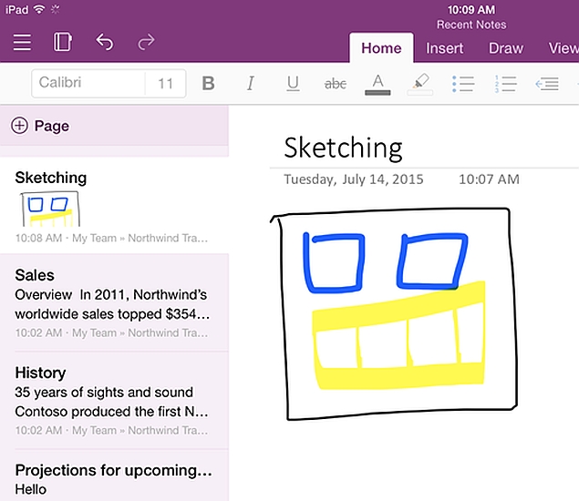Select the text highlighter tool
This screenshot has height=501, width=579.
click(x=420, y=84)
